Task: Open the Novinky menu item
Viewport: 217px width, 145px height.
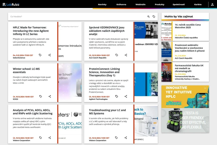Action: pyautogui.click(x=102, y=5)
